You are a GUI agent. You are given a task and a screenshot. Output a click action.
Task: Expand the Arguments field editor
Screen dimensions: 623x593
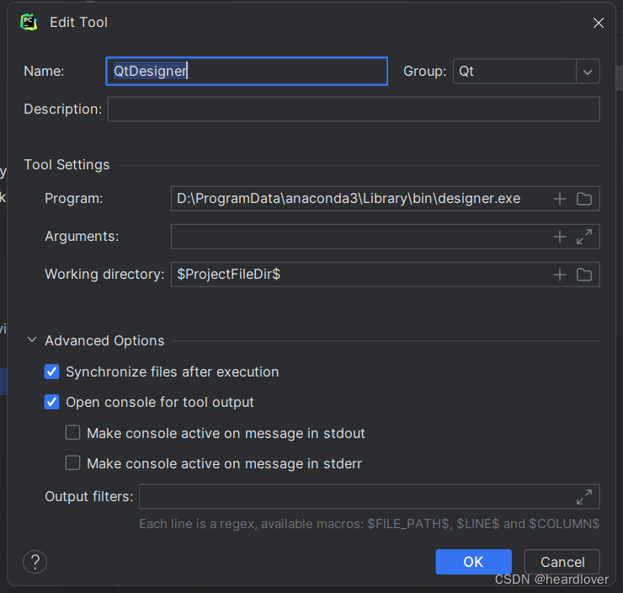tap(584, 237)
